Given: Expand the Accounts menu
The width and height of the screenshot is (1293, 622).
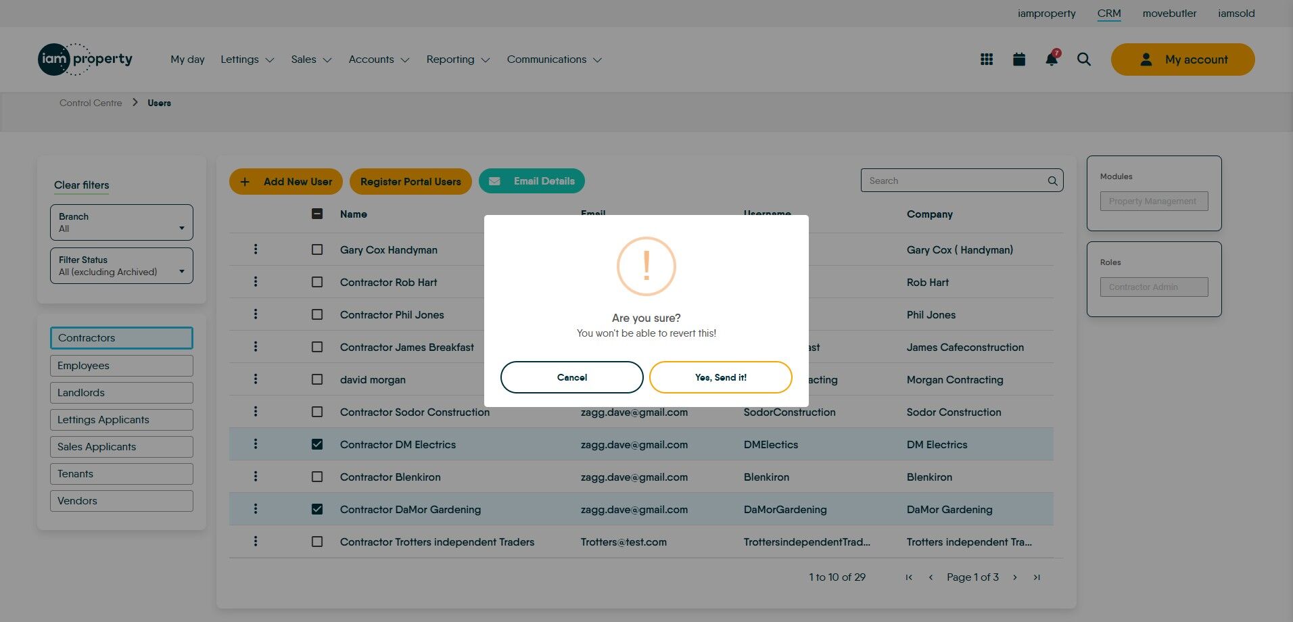Looking at the screenshot, I should point(379,59).
